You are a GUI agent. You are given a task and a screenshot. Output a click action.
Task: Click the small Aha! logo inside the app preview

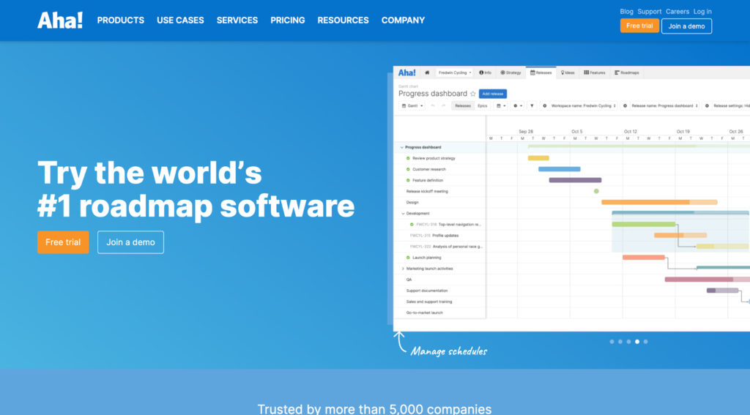tap(407, 72)
